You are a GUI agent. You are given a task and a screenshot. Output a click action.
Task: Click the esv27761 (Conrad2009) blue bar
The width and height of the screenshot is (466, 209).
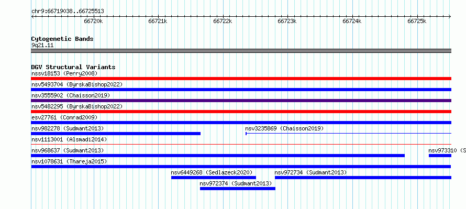coord(241,123)
